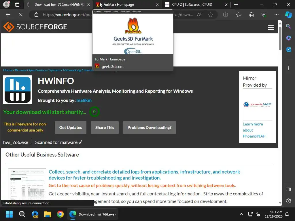Click the HWiNFO project logo
Viewport: 295px width, 221px height.
pyautogui.click(x=18, y=90)
